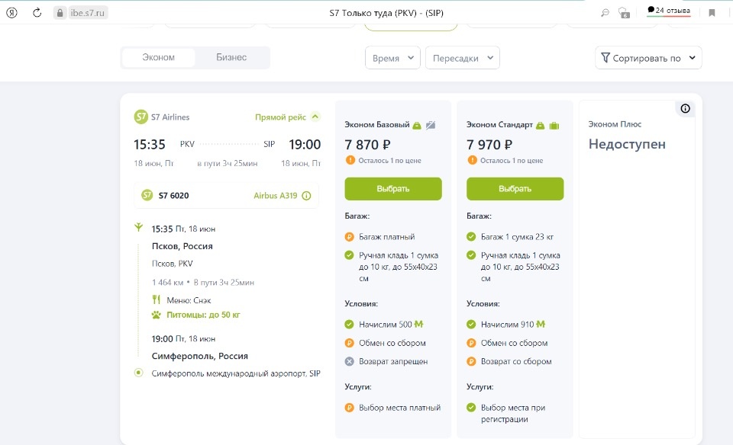733x445 pixels.
Task: Click the Yandex browser home icon
Action: (x=10, y=12)
